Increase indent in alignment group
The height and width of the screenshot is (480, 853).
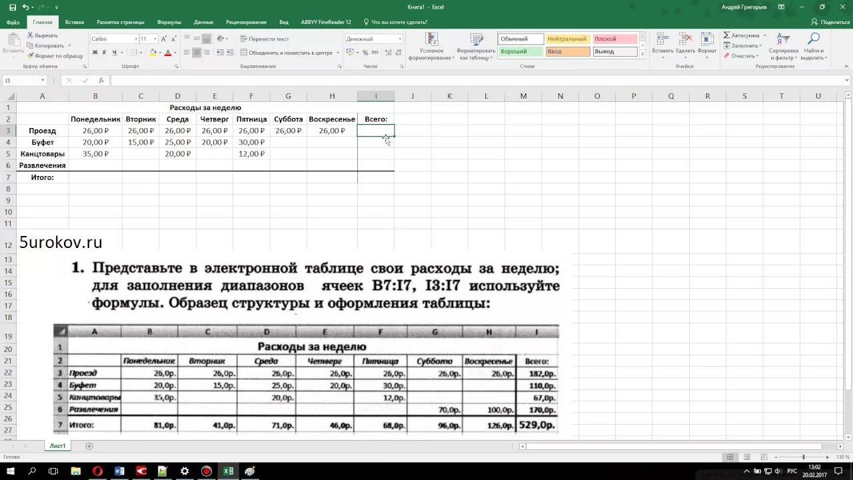(x=231, y=53)
